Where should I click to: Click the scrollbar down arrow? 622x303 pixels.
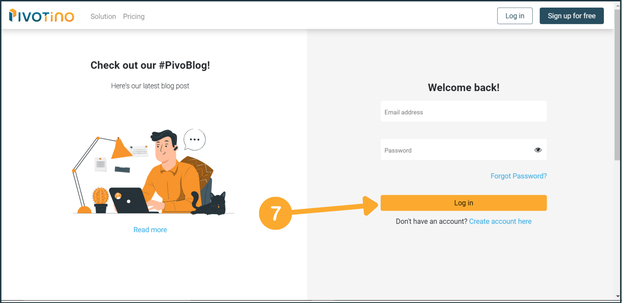coord(617,296)
